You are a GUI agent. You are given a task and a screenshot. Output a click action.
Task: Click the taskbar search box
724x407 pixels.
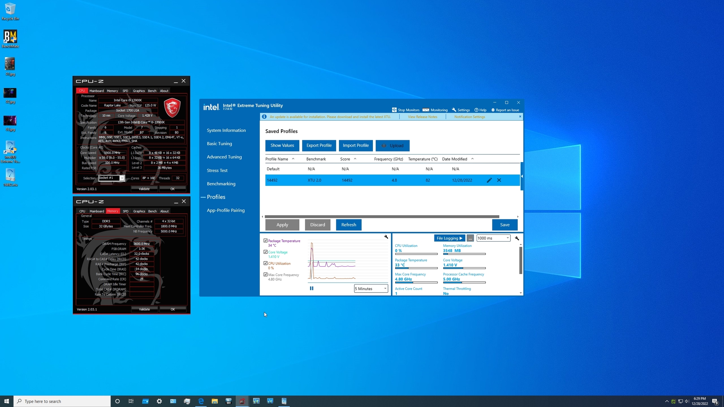pos(62,401)
